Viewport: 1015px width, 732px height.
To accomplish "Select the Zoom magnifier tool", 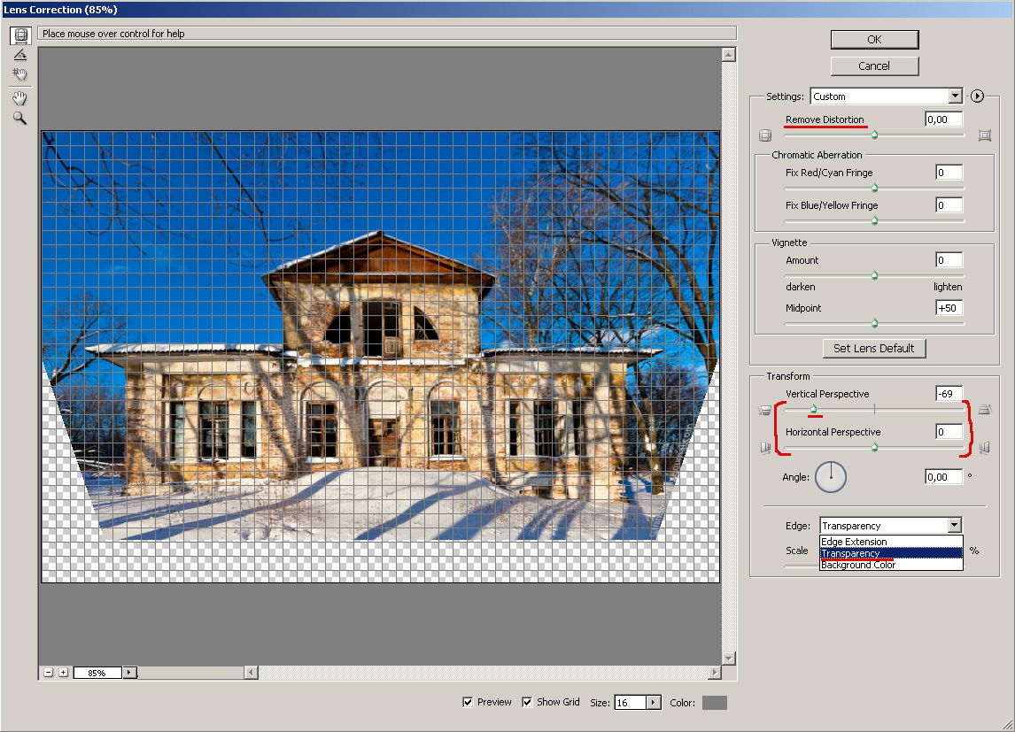I will (20, 119).
